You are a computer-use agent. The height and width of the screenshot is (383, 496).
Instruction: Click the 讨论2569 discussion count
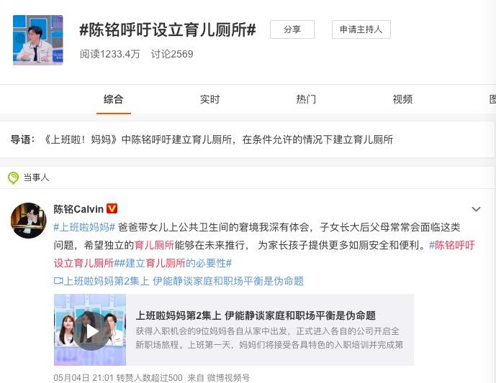click(172, 54)
